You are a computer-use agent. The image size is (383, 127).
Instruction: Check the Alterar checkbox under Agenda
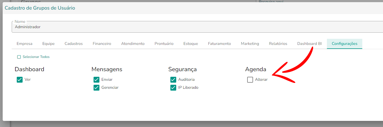pos(250,80)
